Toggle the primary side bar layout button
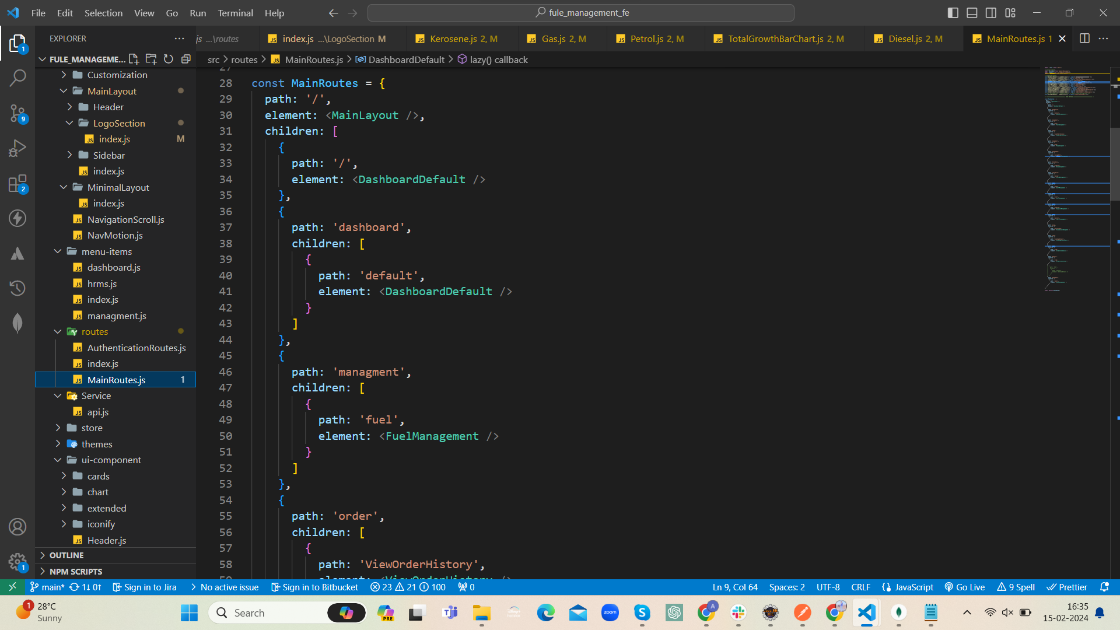Image resolution: width=1120 pixels, height=630 pixels. [953, 13]
